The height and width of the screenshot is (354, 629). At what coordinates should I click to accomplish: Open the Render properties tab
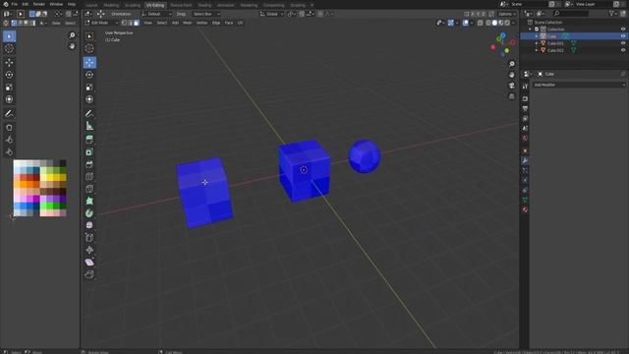pos(525,98)
